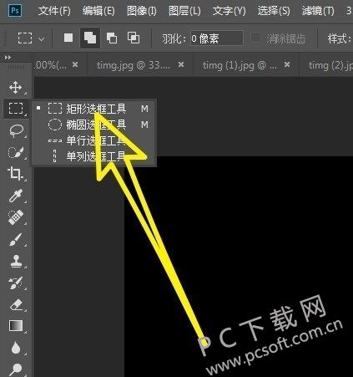Select the Brush tool
This screenshot has height=377, width=353.
16,239
